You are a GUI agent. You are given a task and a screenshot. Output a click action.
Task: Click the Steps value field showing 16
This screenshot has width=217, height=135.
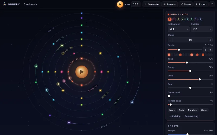(x=190, y=40)
